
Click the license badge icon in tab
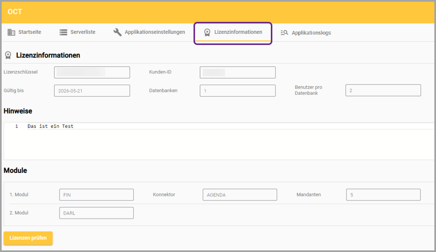pyautogui.click(x=207, y=32)
